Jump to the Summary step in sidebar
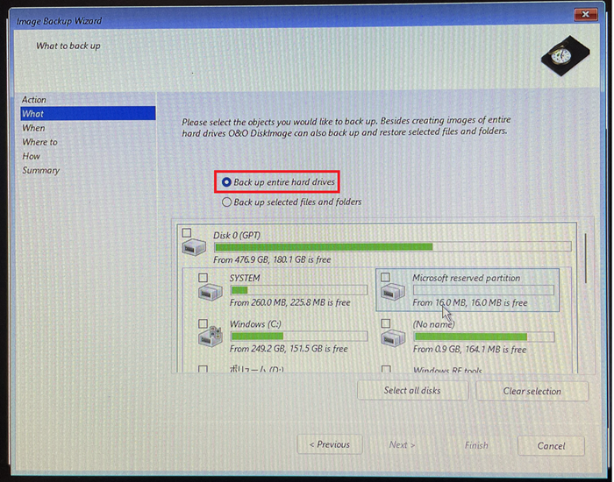This screenshot has width=614, height=482. [x=40, y=170]
